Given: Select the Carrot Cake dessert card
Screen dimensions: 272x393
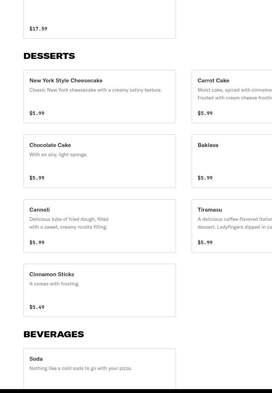Looking at the screenshot, I should (x=232, y=97).
